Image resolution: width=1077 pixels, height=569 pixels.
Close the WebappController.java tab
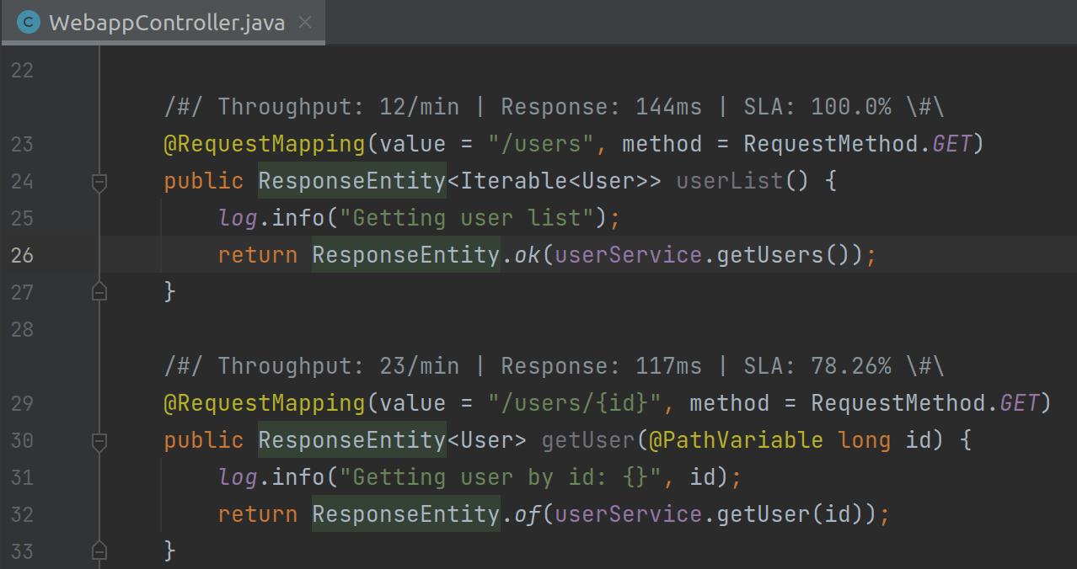304,22
